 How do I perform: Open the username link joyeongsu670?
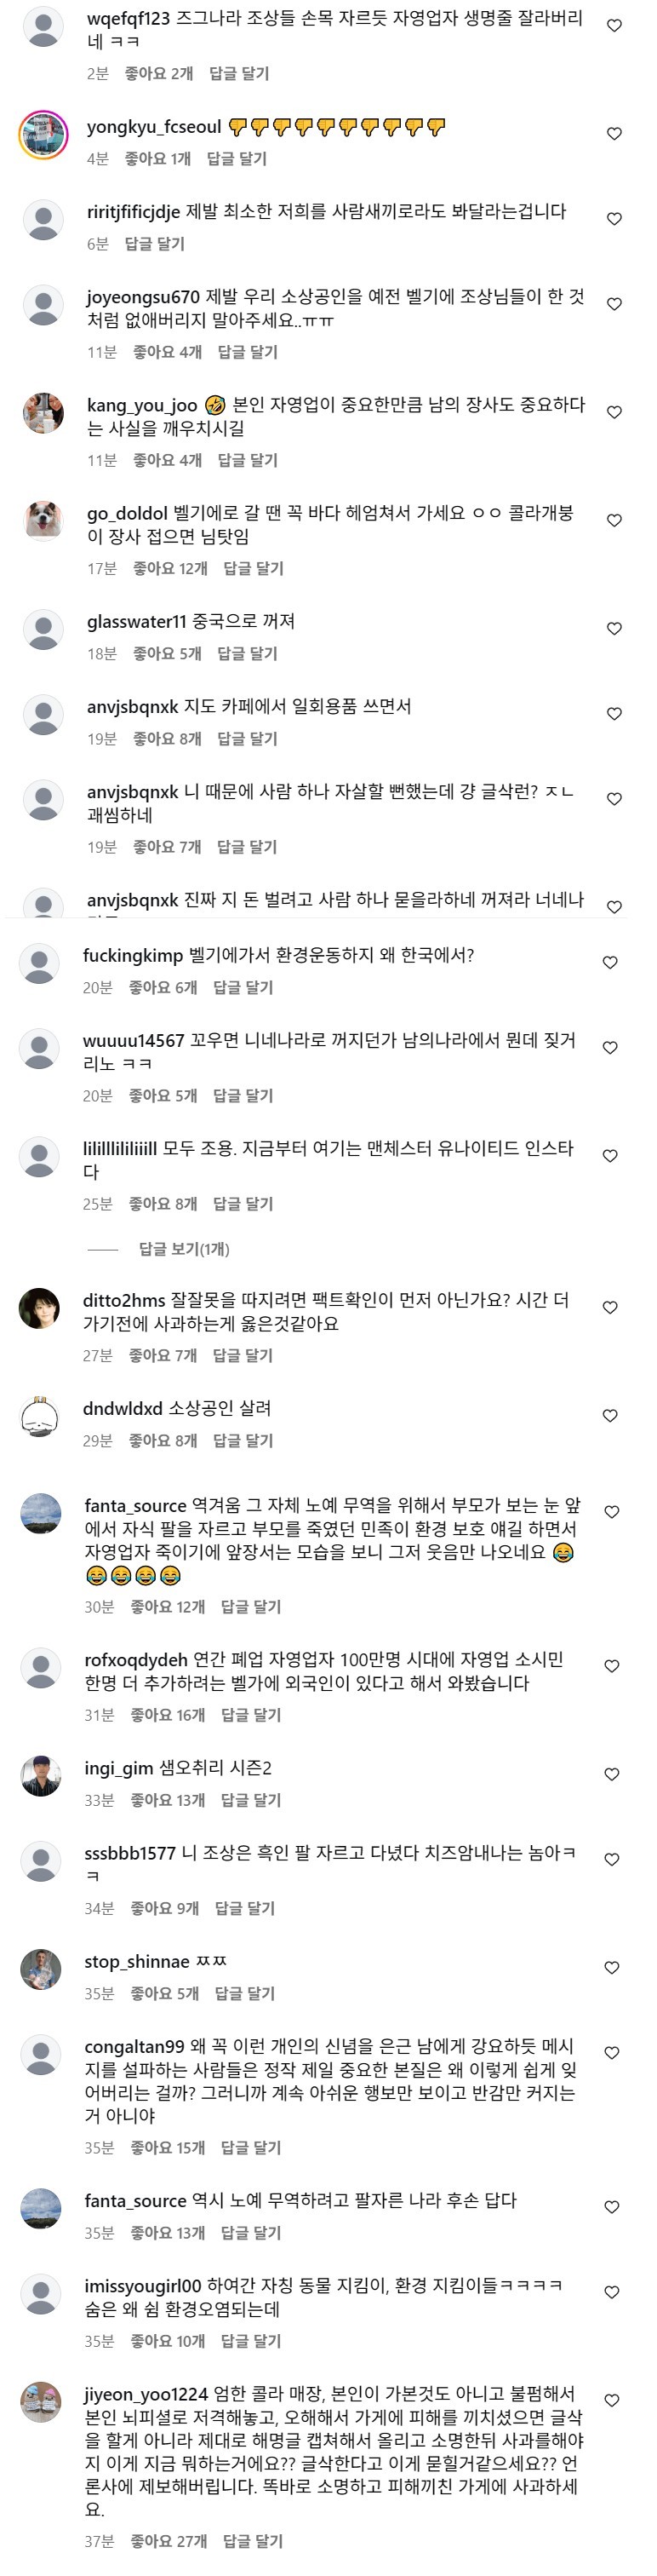(143, 297)
